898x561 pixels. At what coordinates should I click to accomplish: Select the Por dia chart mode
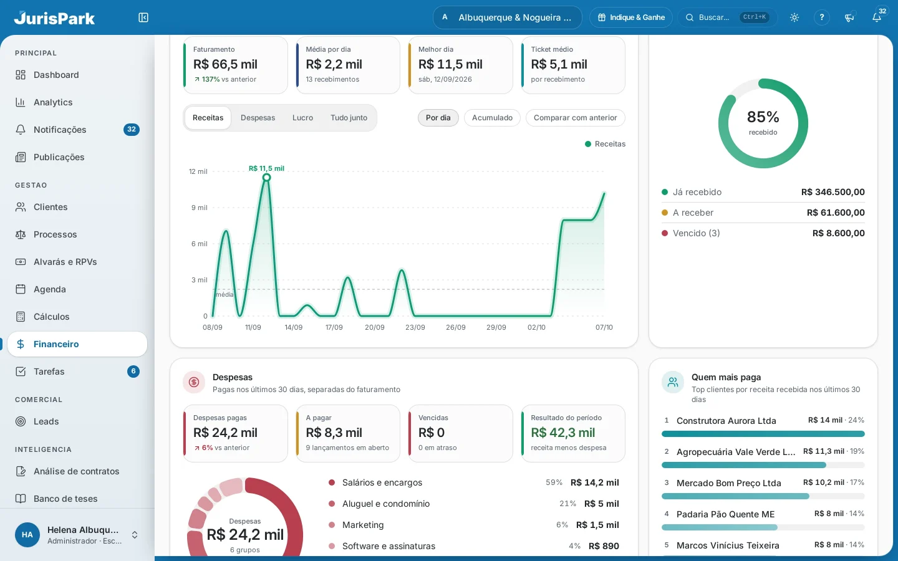pos(438,118)
